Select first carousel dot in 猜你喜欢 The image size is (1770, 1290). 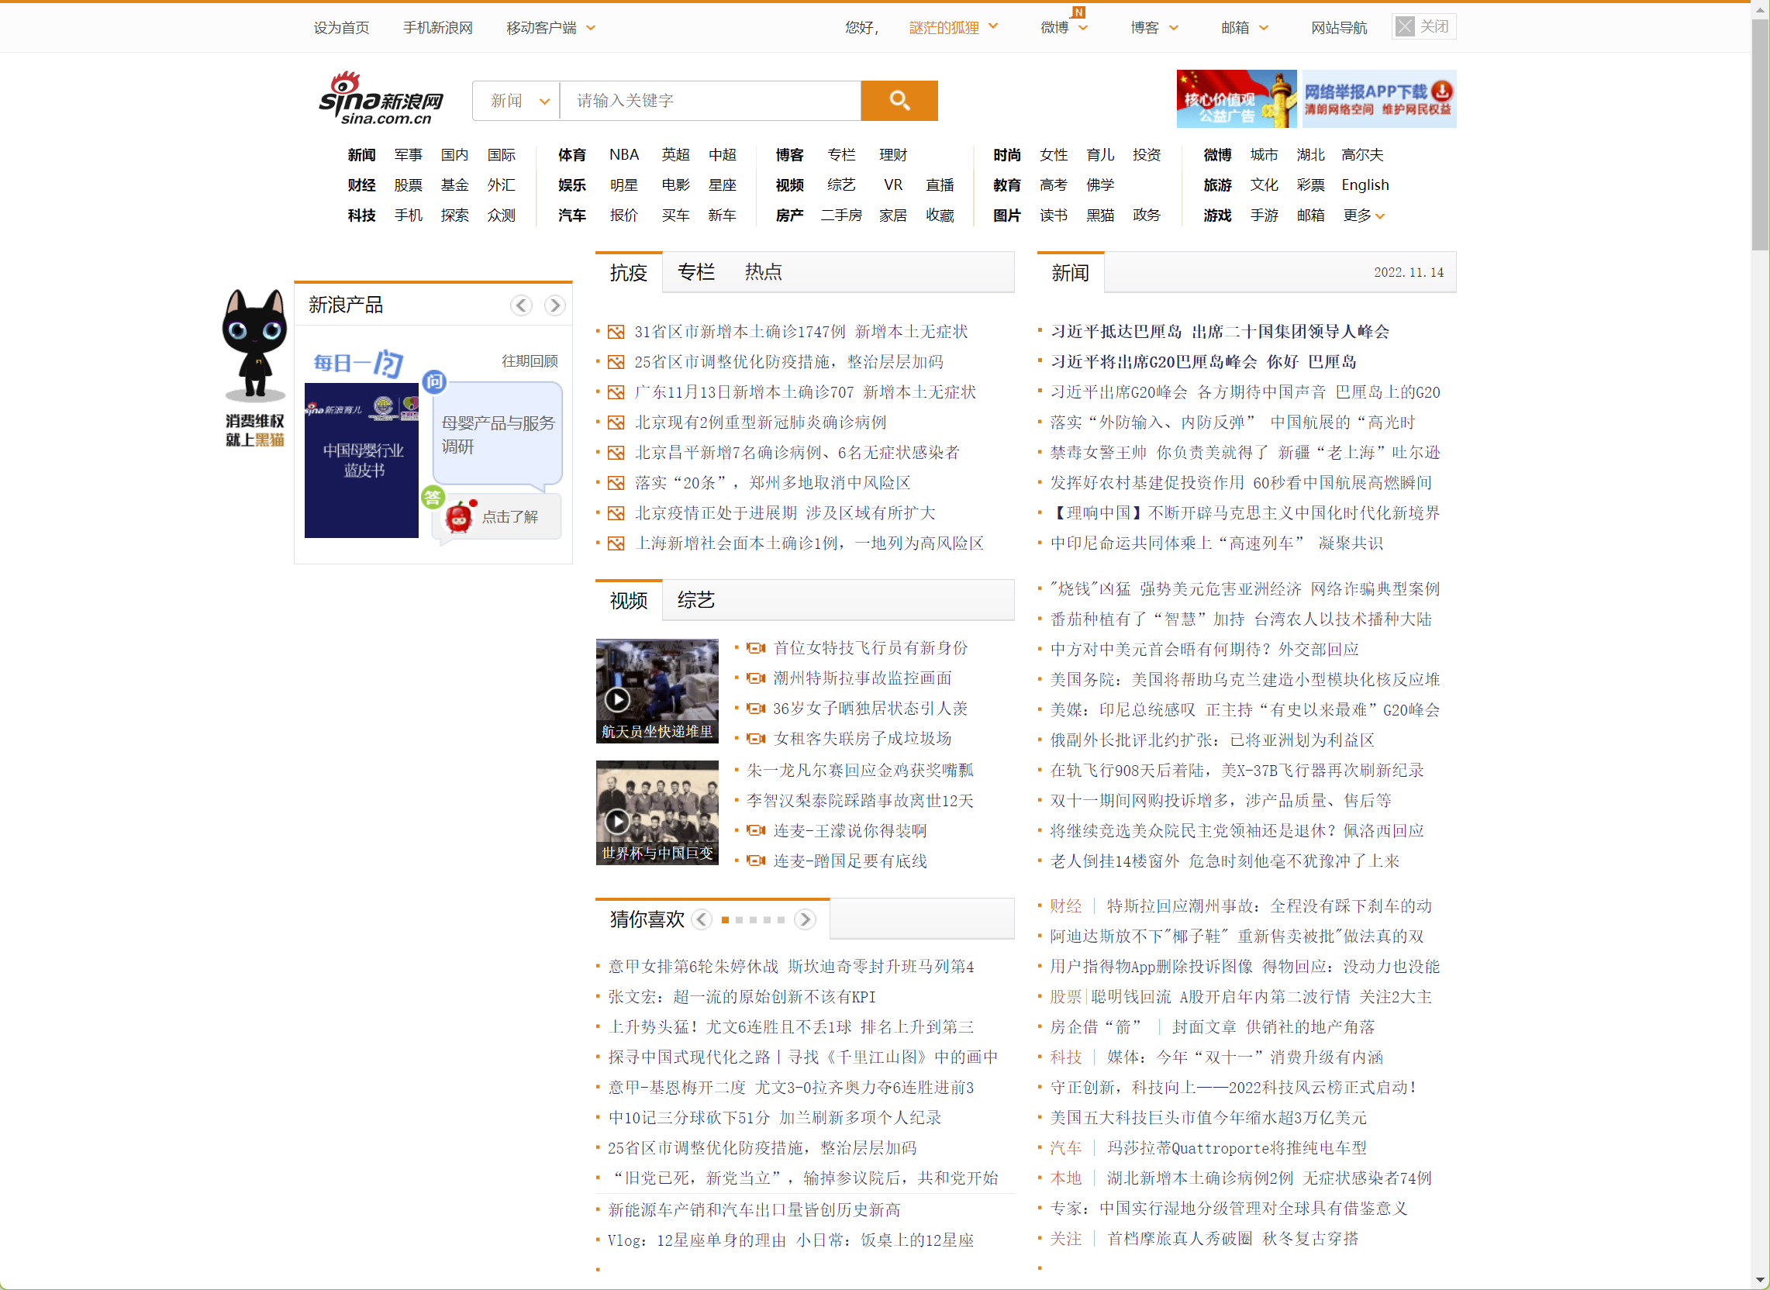click(x=726, y=920)
